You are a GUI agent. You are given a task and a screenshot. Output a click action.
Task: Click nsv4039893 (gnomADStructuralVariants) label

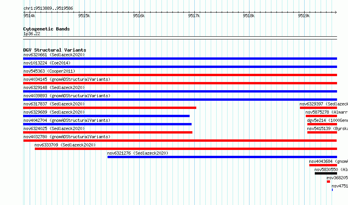[x=67, y=96]
